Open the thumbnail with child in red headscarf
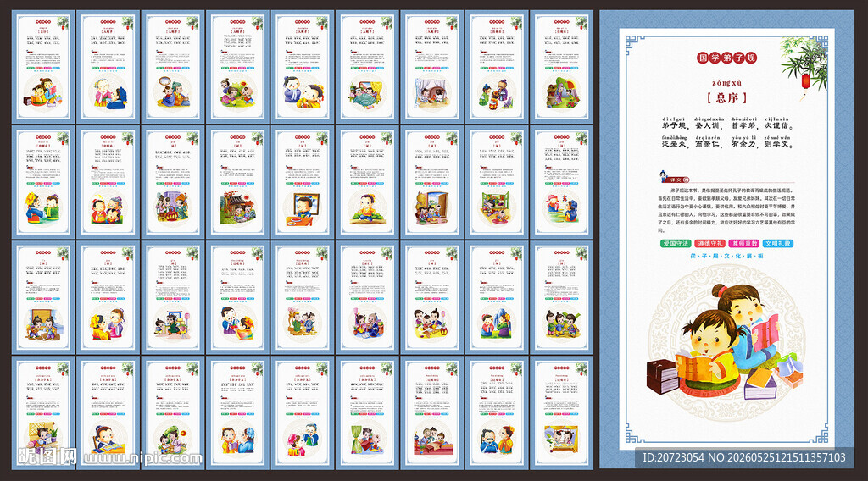 (x=561, y=182)
